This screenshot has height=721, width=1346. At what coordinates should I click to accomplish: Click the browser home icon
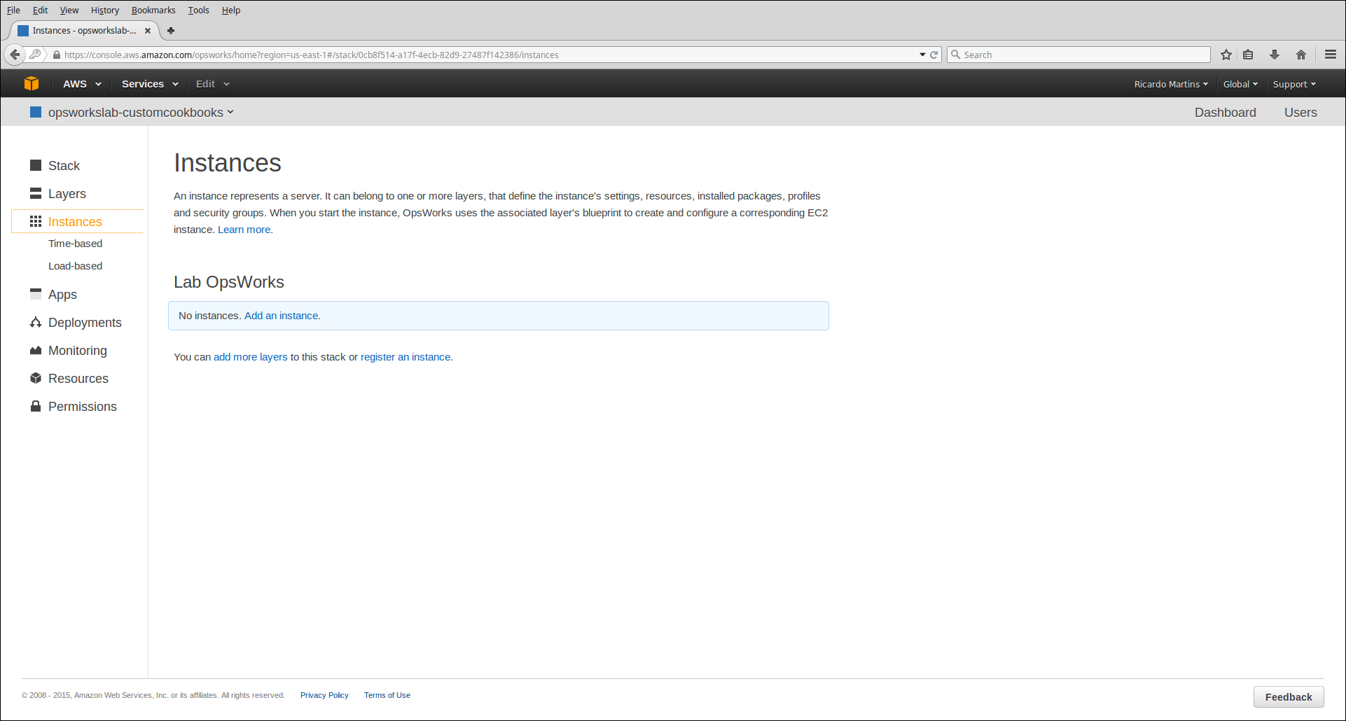pyautogui.click(x=1301, y=55)
